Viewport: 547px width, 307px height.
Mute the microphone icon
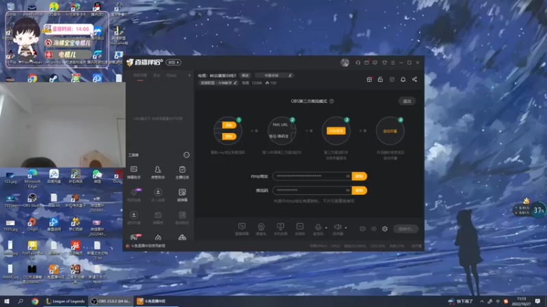(318, 227)
